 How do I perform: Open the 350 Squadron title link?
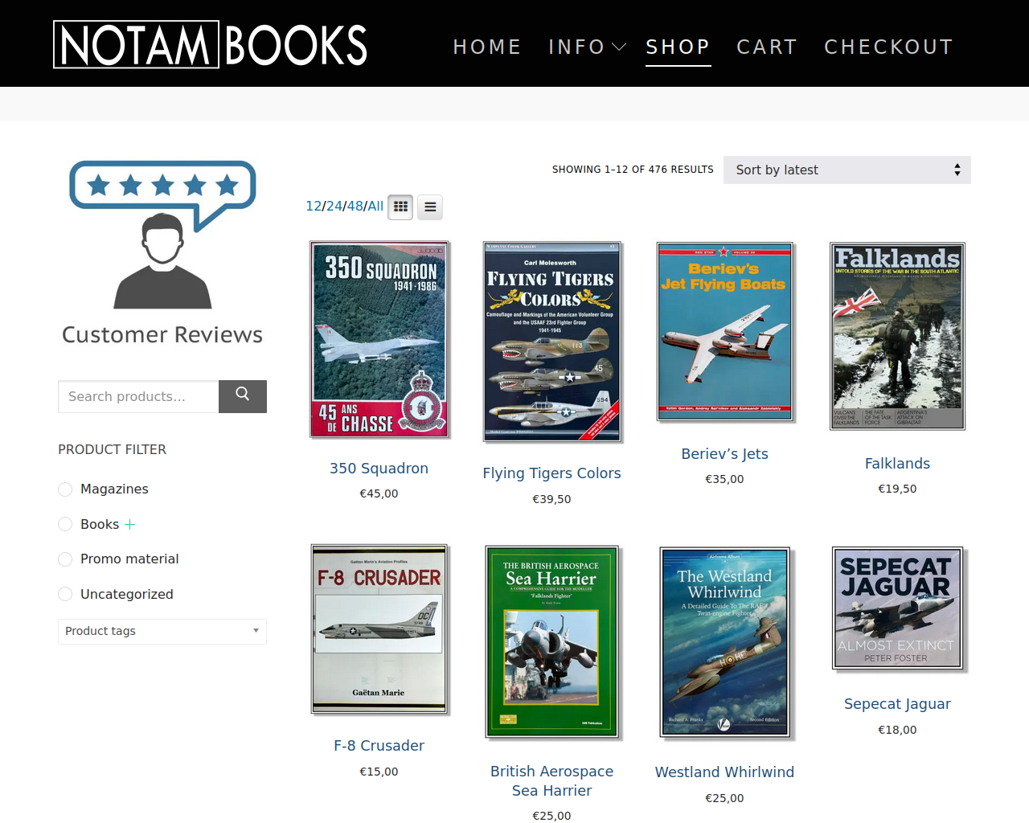coord(379,469)
